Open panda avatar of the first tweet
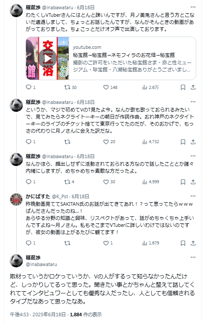Screen dimensions: 205x322 coord(16,11)
